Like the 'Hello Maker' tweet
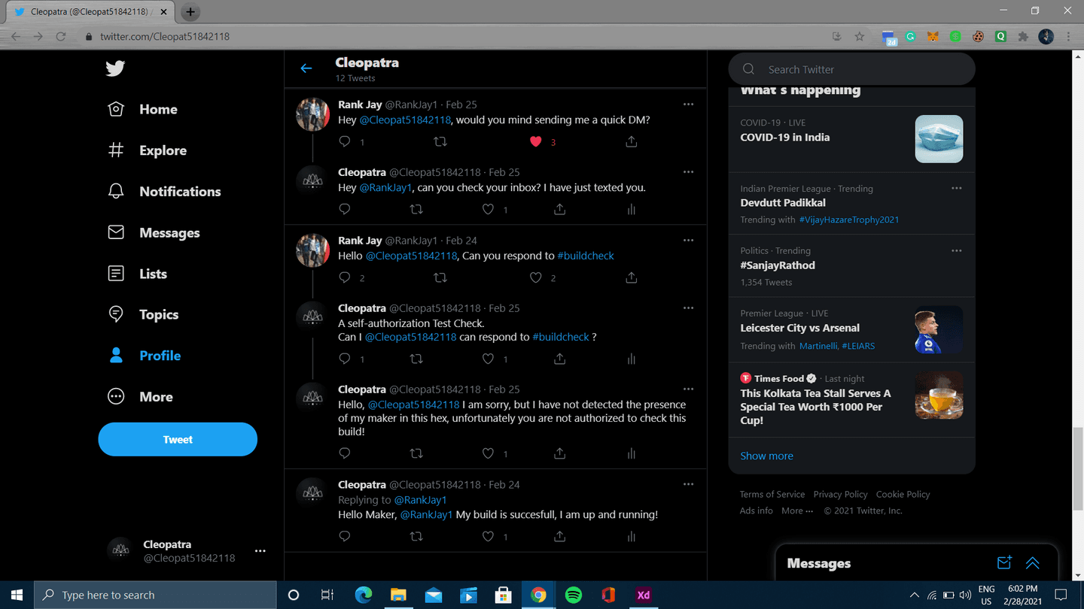Screen dimensions: 1084x609 [x=488, y=536]
